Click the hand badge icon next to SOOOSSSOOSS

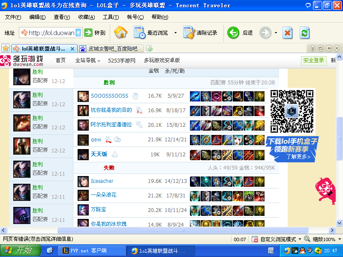[x=135, y=96]
